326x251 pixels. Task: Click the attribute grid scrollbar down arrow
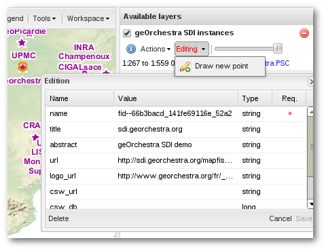310,204
